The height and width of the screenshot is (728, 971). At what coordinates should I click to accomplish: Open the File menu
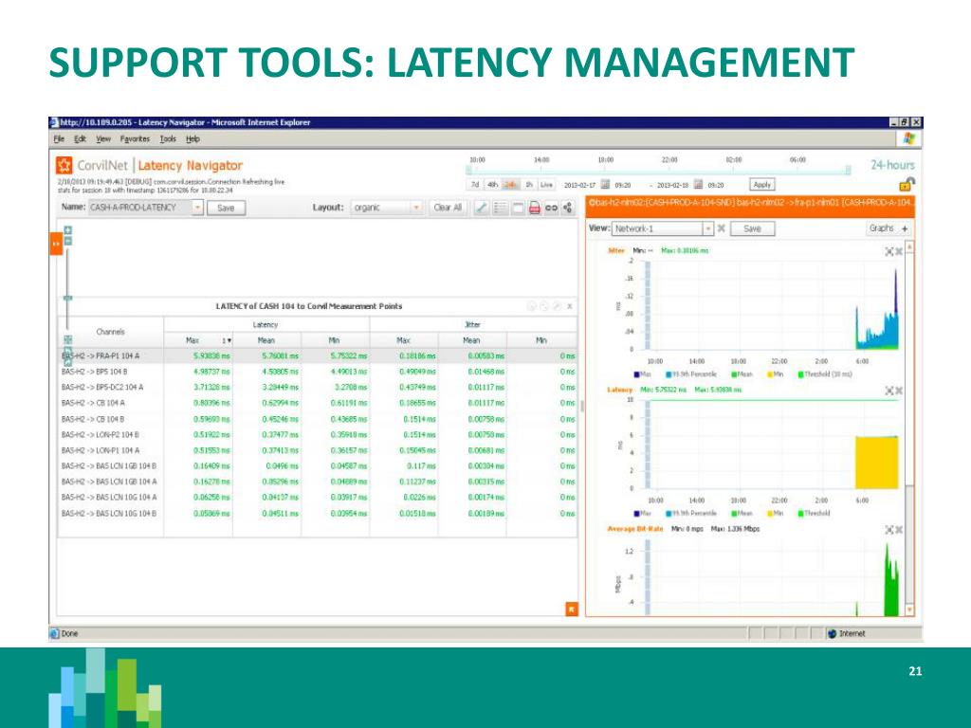(x=59, y=139)
